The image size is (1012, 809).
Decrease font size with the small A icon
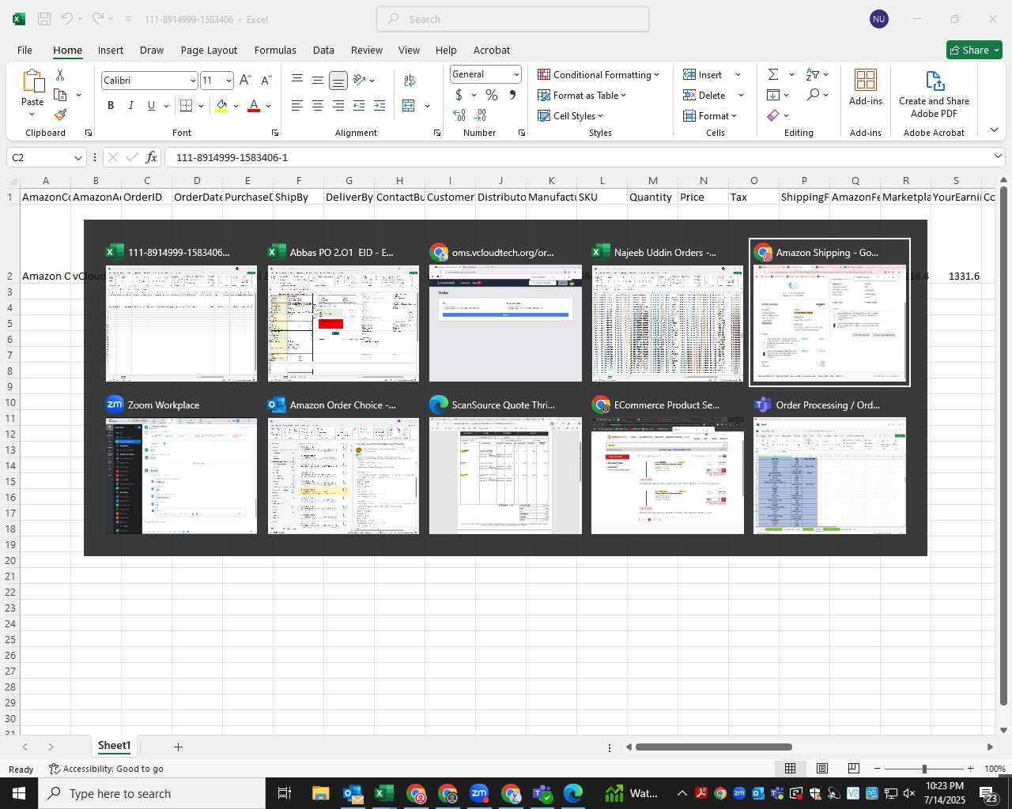(266, 80)
